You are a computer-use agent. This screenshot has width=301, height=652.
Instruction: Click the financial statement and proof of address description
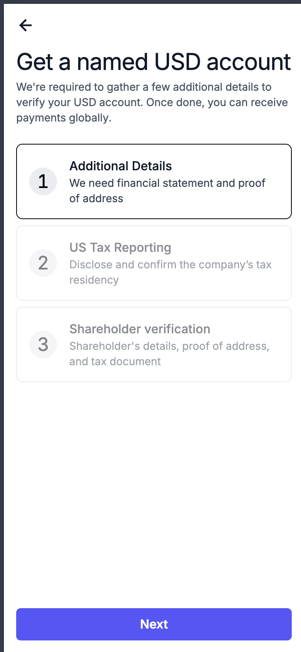click(x=167, y=191)
